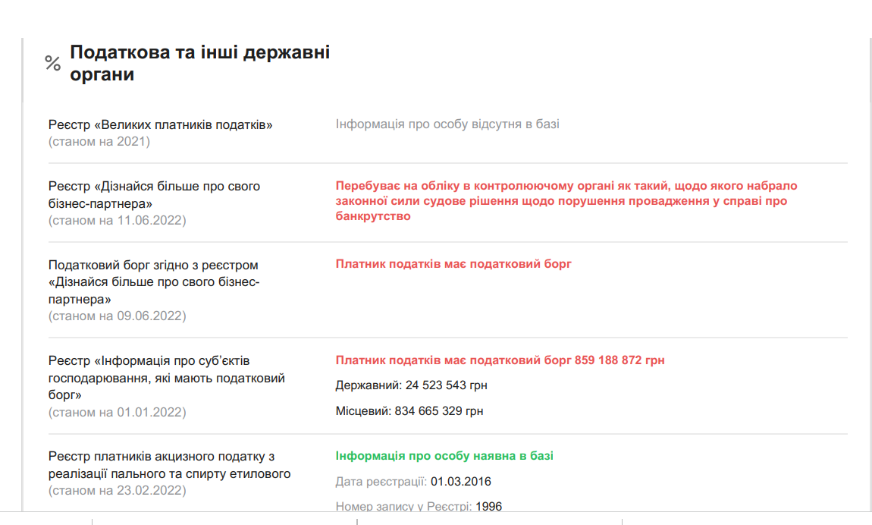
Task: Select the red tax debt warning without an amount
Action: [x=453, y=264]
